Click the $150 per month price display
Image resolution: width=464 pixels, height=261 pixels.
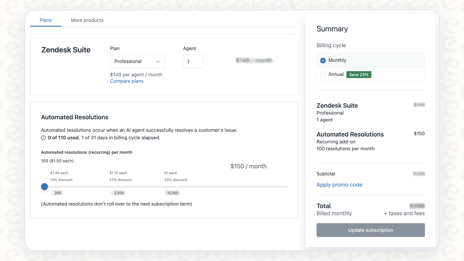248,166
